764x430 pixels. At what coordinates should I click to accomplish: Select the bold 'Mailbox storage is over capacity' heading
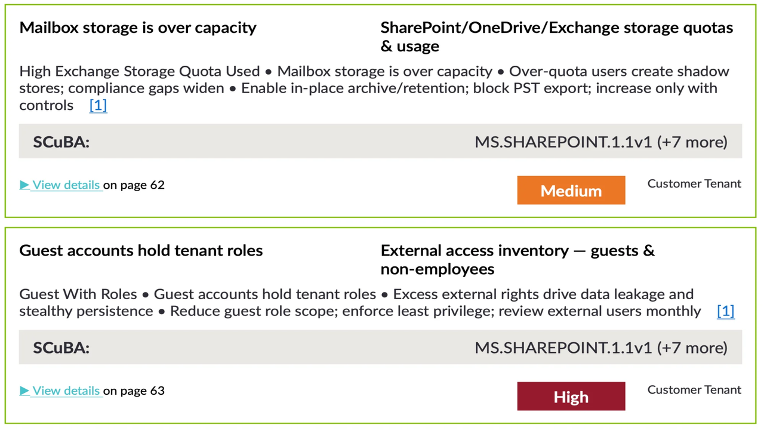click(x=138, y=27)
